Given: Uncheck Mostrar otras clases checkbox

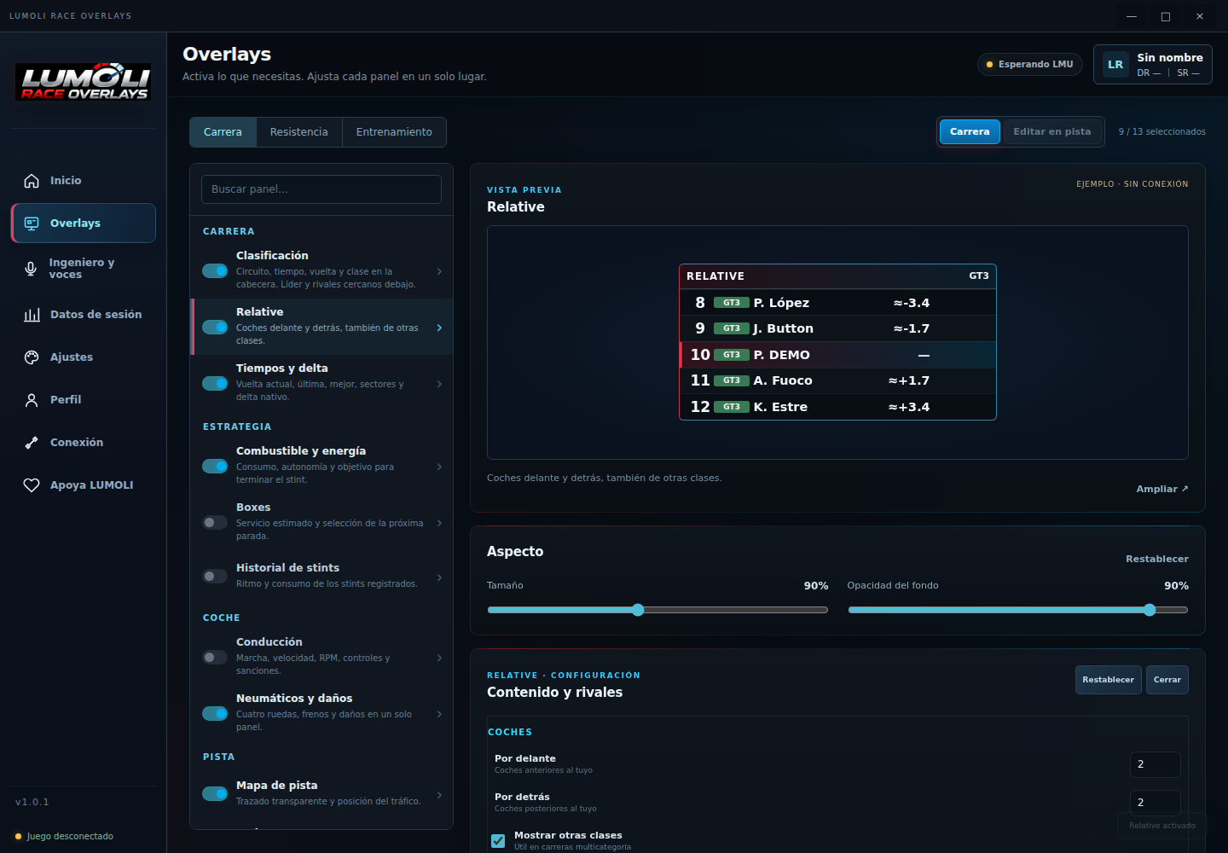Looking at the screenshot, I should pyautogui.click(x=498, y=841).
